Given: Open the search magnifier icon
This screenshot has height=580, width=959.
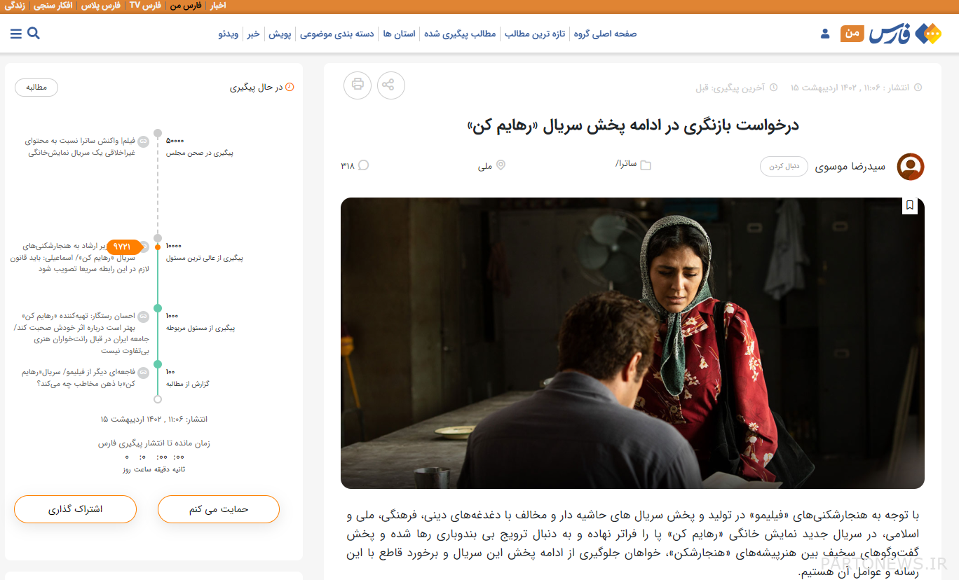Looking at the screenshot, I should (x=34, y=33).
